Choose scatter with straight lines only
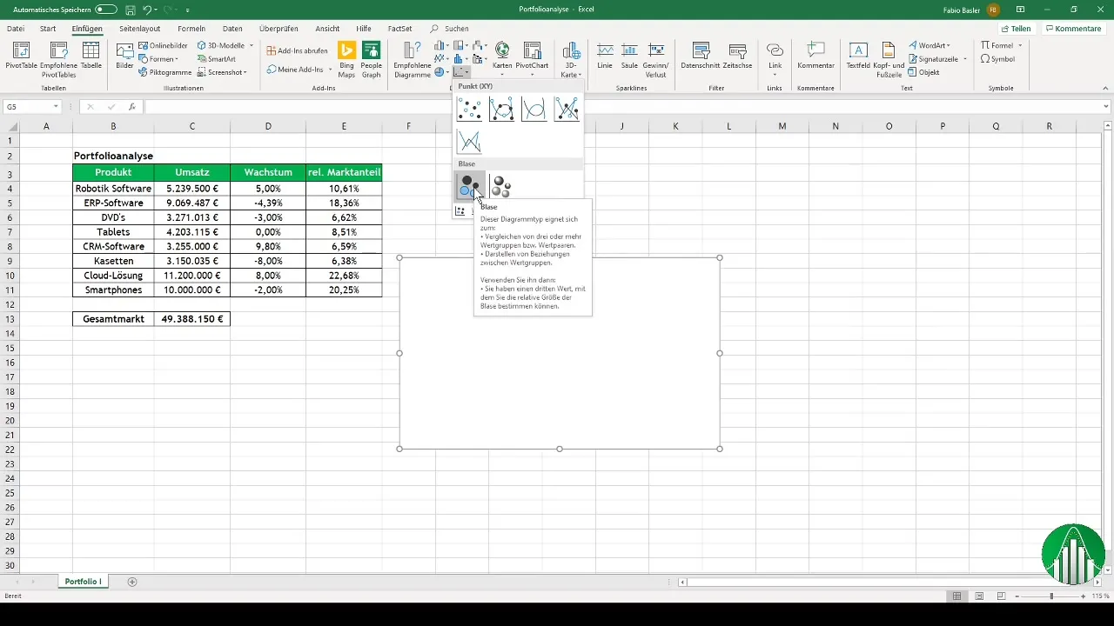The image size is (1114, 626). 469,142
